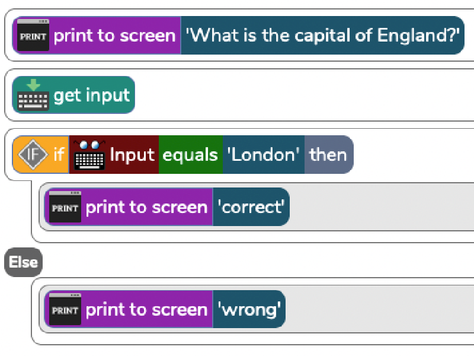Viewport: 474px width, 356px height.
Task: Click the 'get input' block label
Action: 92,96
